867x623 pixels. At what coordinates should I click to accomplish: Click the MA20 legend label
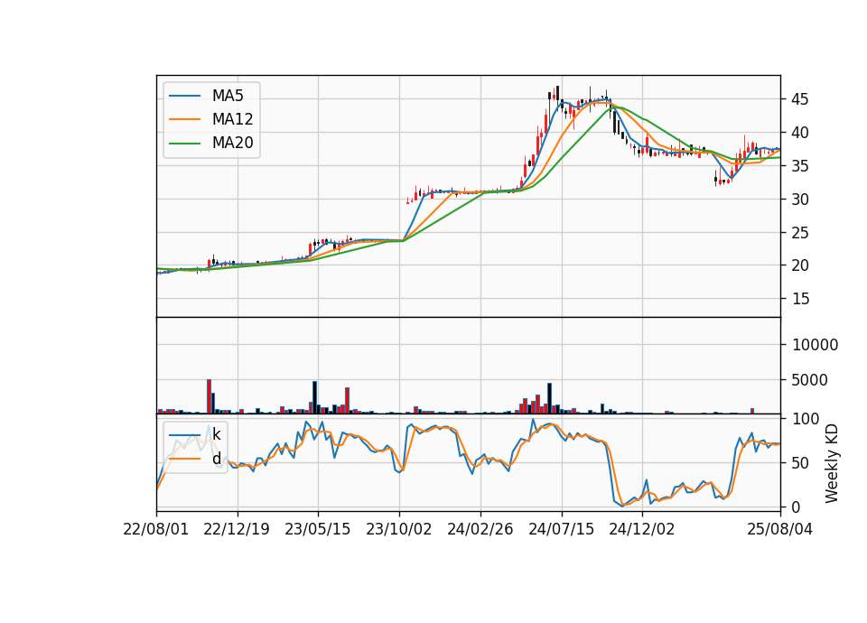tap(232, 143)
